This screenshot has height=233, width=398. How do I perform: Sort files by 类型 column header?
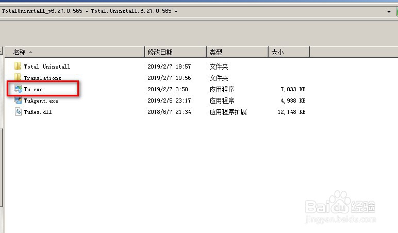pos(237,52)
